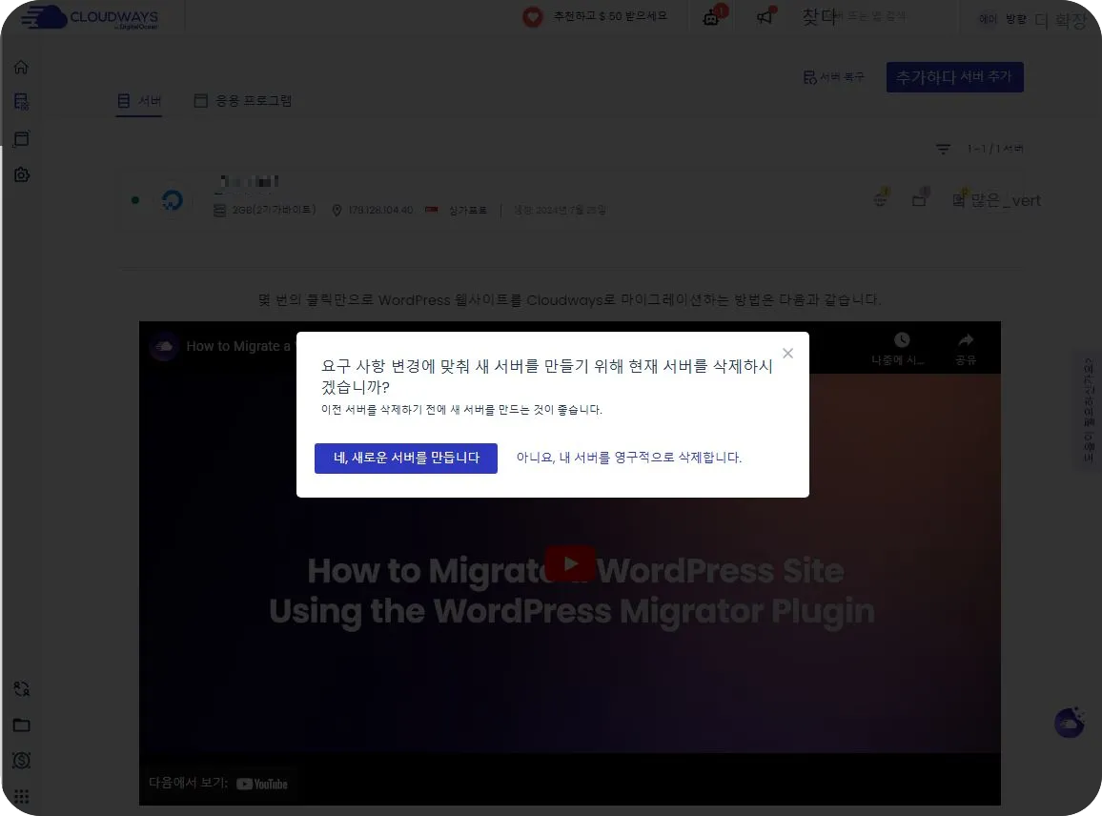
Task: Open the settings gear in the left sidebar
Action: 21,174
